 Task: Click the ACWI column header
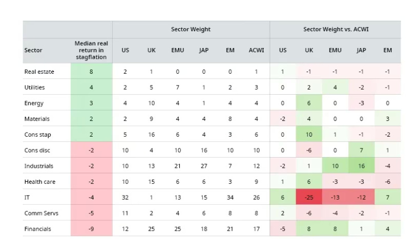[256, 50]
